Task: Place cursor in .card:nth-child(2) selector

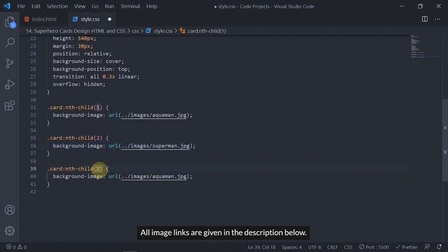Action: point(75,138)
